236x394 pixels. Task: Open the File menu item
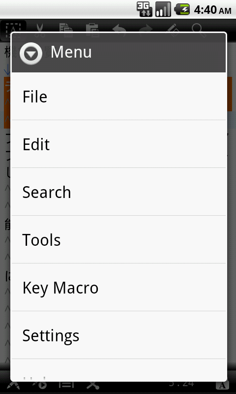coord(118,97)
